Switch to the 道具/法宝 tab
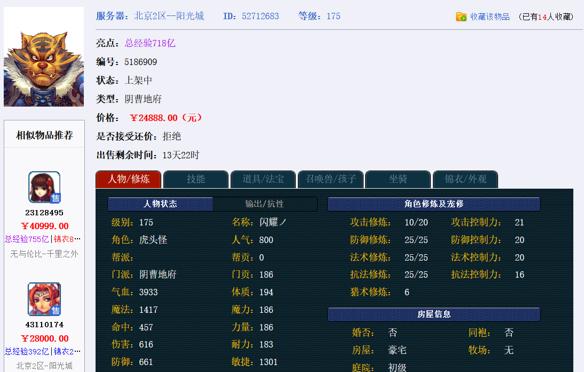 tap(263, 180)
